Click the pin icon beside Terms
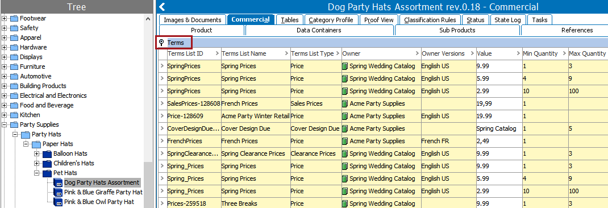608x208 pixels. (x=162, y=43)
